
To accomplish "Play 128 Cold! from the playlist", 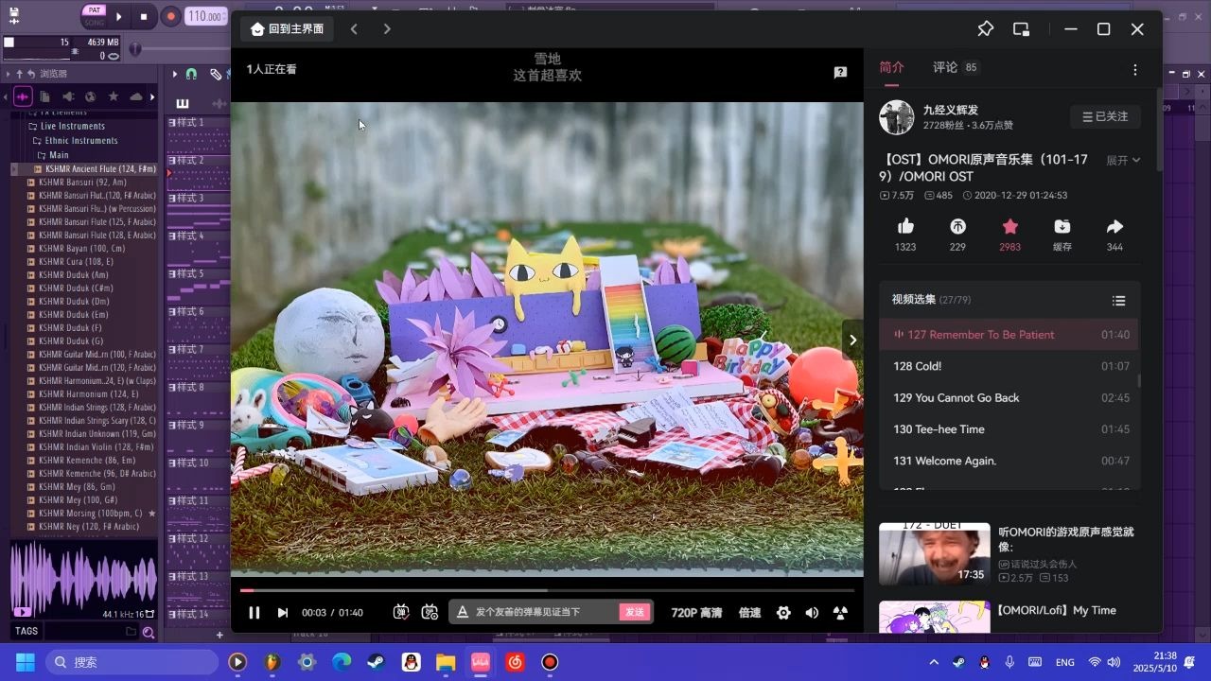I will [x=1009, y=366].
